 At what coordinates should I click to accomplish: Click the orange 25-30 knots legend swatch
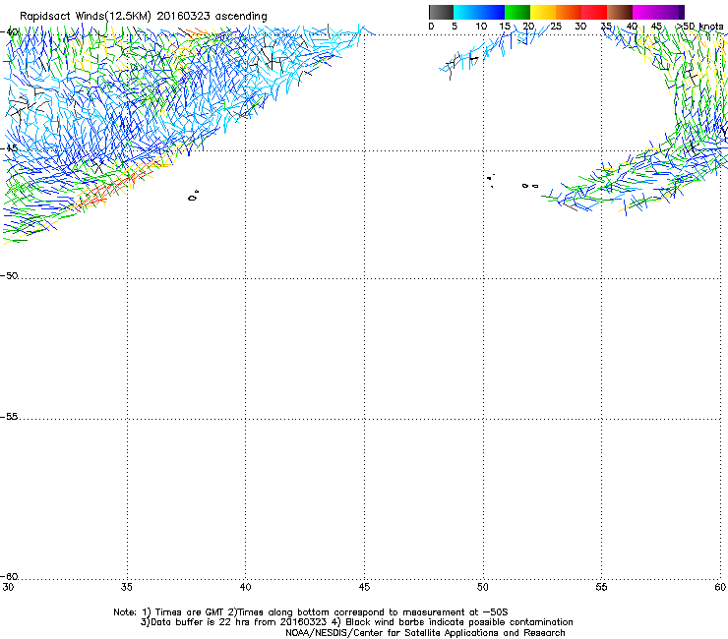(569, 12)
